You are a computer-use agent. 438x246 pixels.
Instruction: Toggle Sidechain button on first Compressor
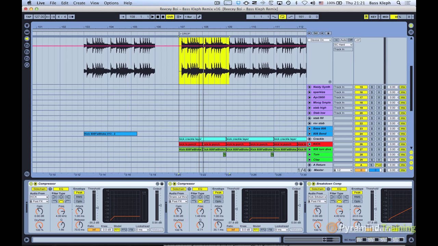39,189
